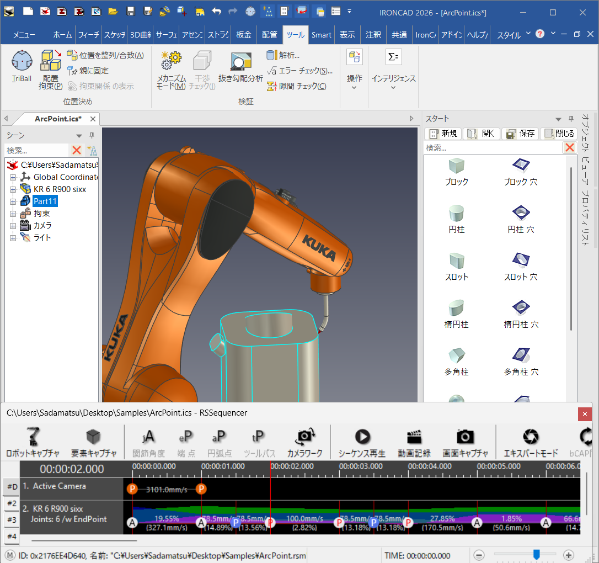Choose 親に固定 fix to parent

(x=88, y=71)
